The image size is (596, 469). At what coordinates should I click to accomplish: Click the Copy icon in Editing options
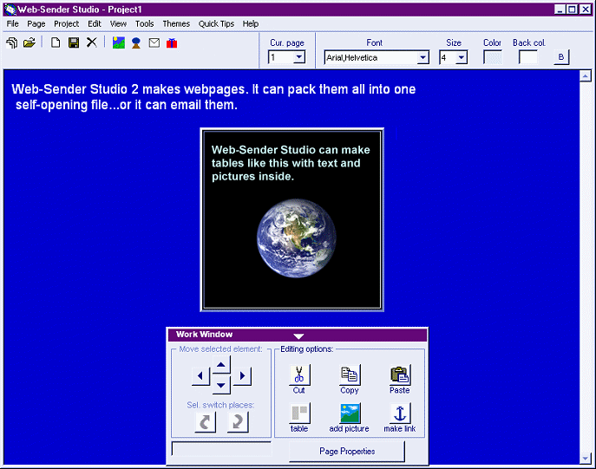350,375
